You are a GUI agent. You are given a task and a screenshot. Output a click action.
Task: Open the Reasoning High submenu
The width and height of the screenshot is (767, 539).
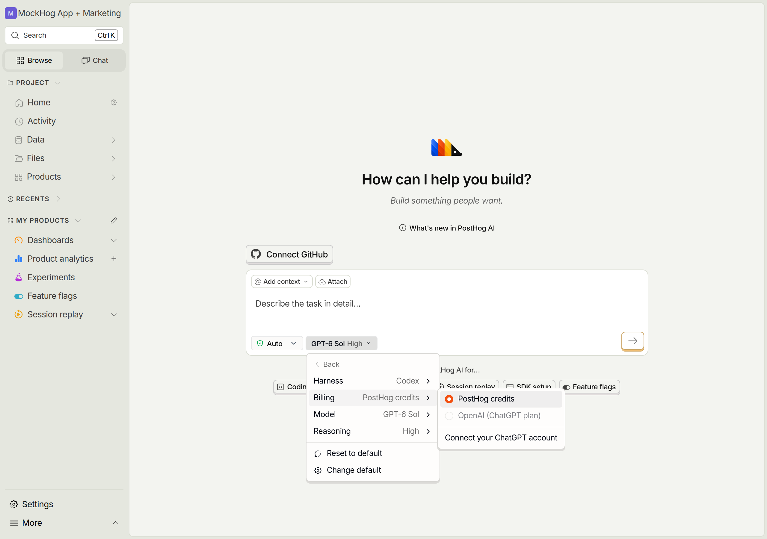click(x=372, y=431)
